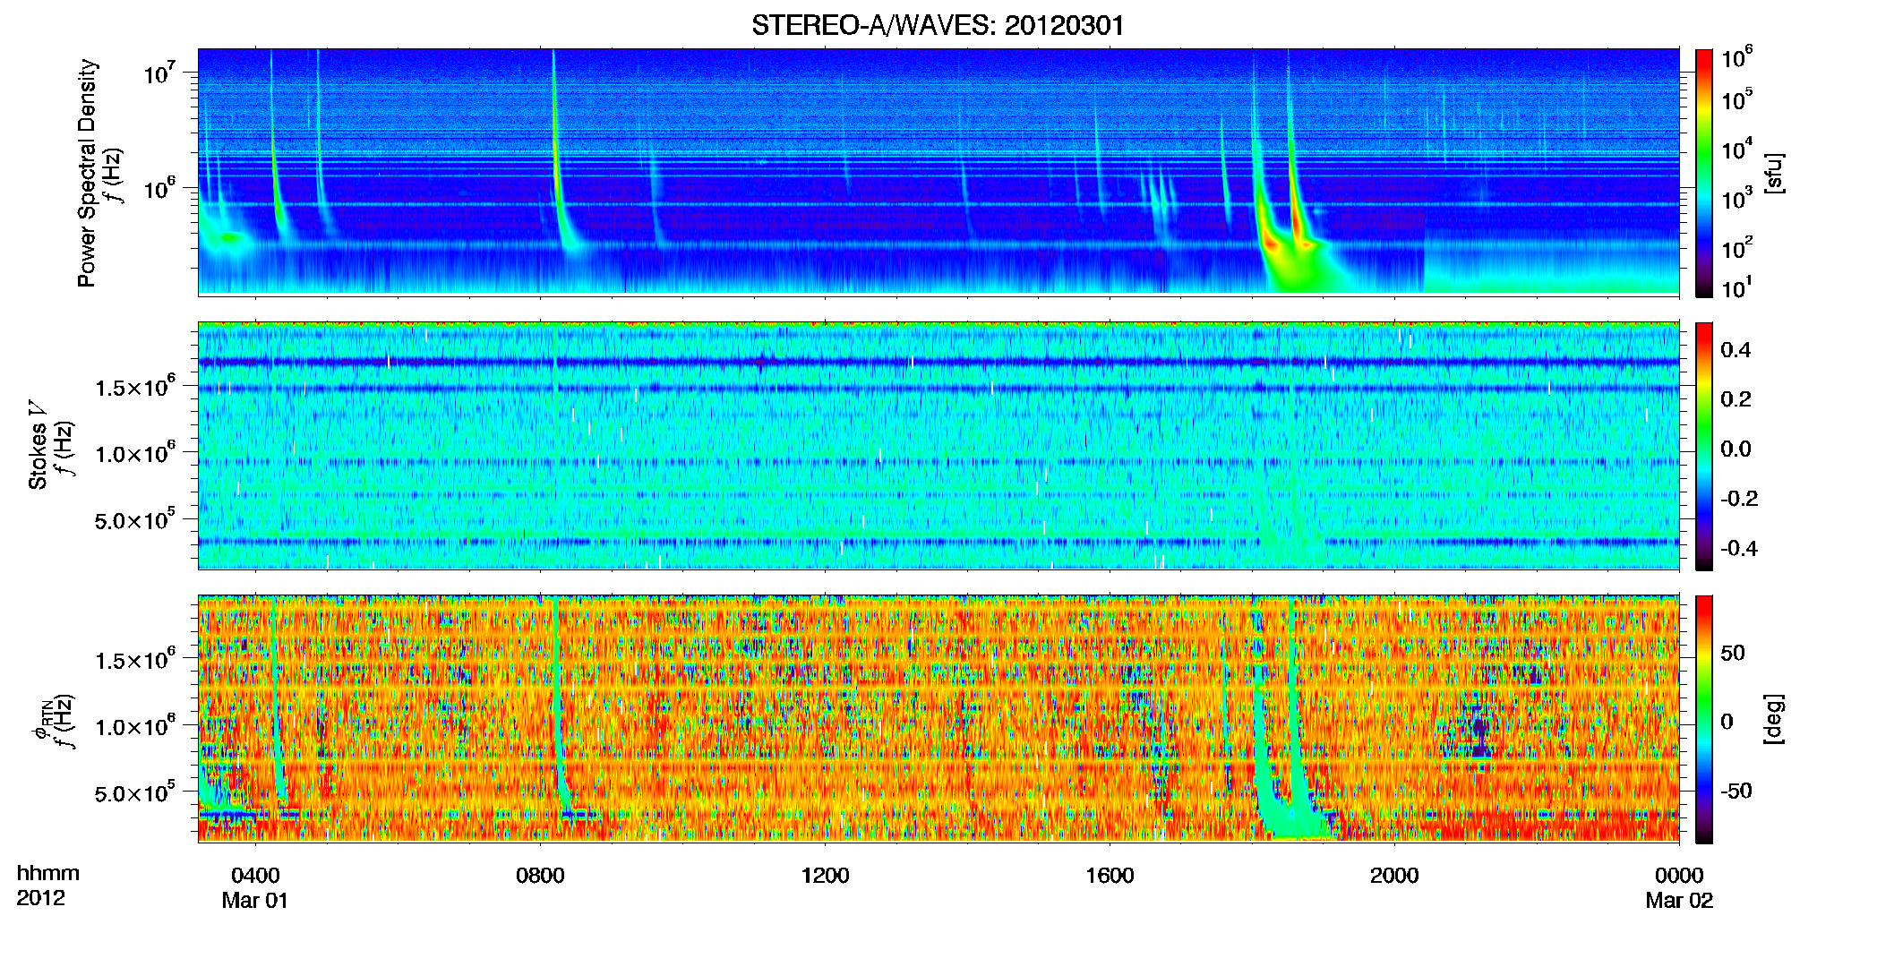Click the 0400 time tick label
The height and width of the screenshot is (967, 1877).
tap(255, 875)
